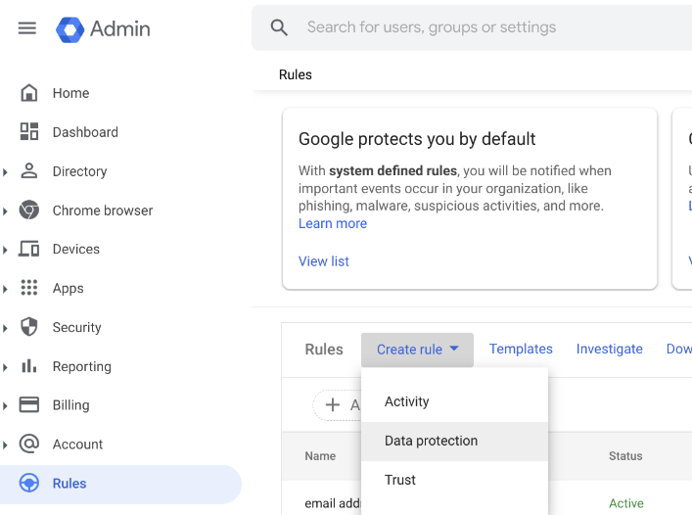This screenshot has width=692, height=515.
Task: Expand the Billing section arrow
Action: coord(5,406)
